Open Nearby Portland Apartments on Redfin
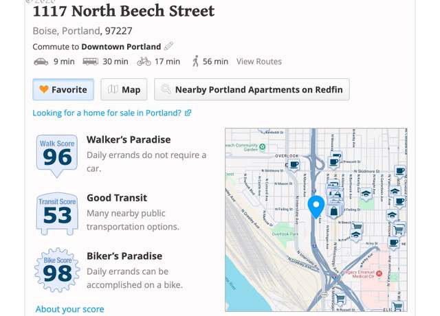This screenshot has width=440, height=316. pos(252,89)
